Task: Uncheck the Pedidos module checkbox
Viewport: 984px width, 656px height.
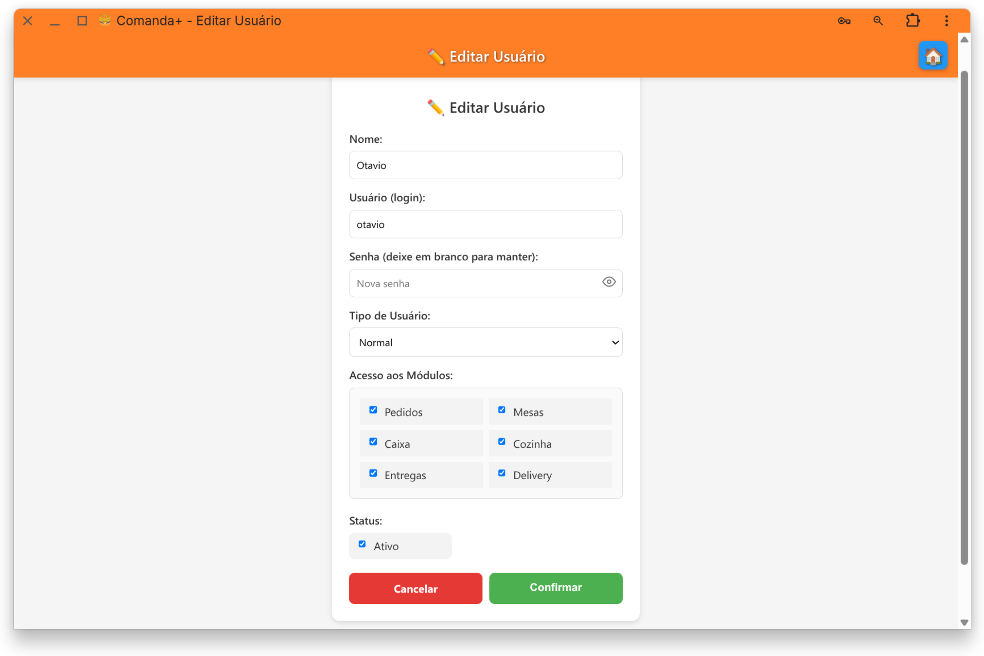Action: 373,410
